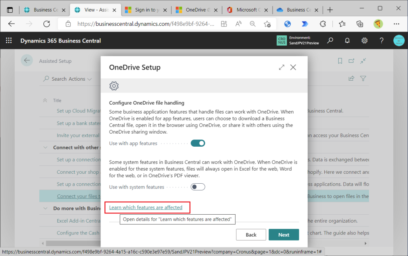Image resolution: width=408 pixels, height=256 pixels.
Task: Click the Next button
Action: click(284, 235)
